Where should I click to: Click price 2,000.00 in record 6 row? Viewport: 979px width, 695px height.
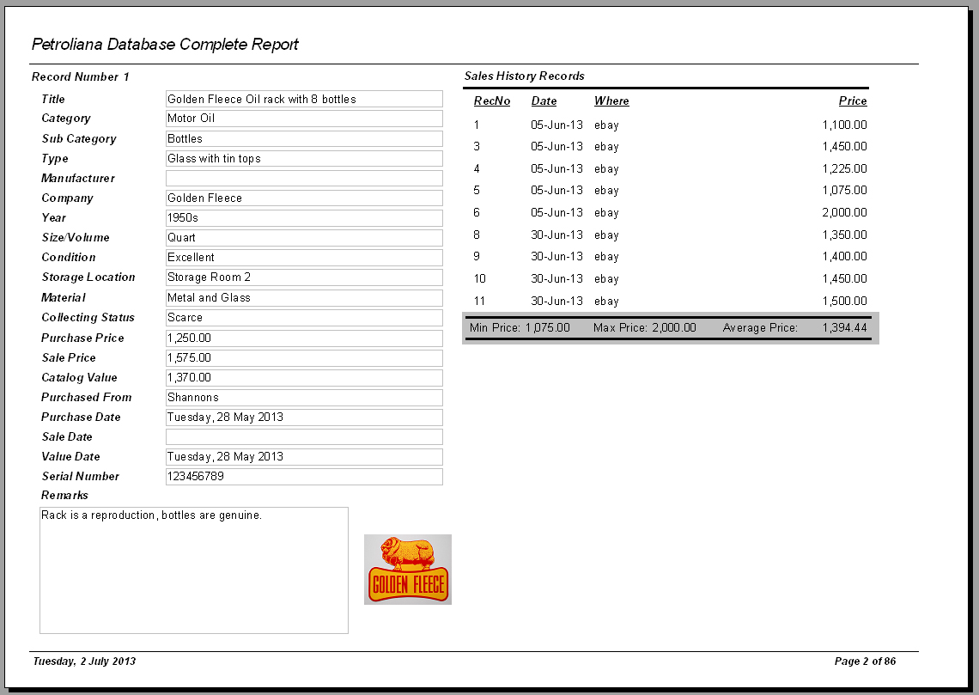[x=845, y=213]
